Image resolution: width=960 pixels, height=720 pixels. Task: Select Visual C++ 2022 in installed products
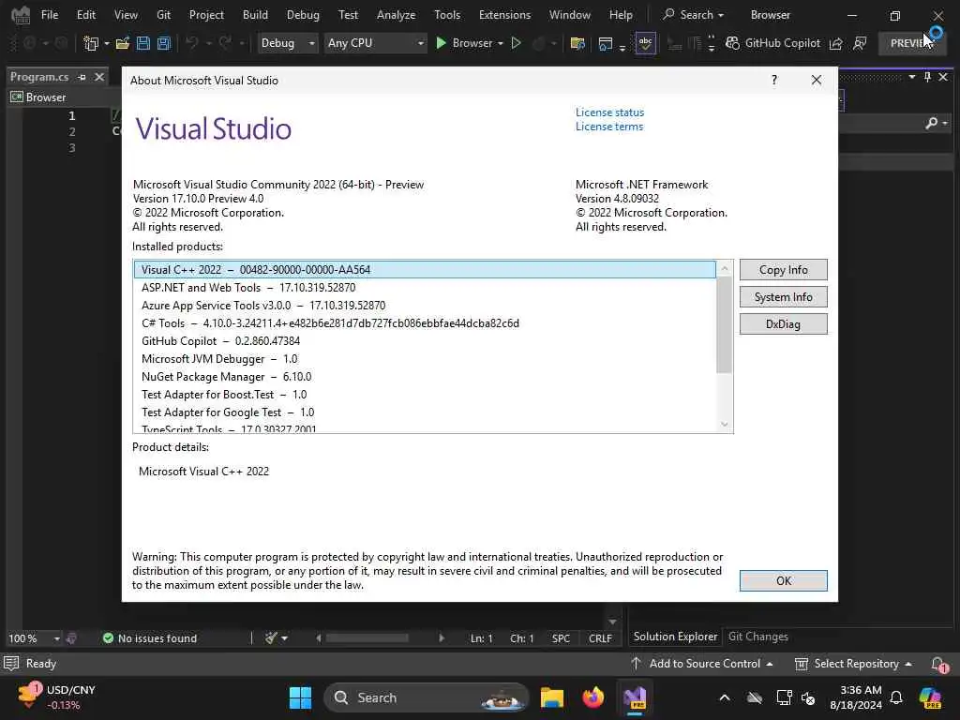tap(425, 270)
